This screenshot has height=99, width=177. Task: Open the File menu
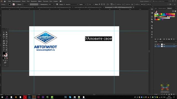9,1
